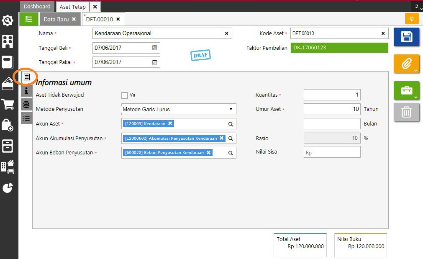423x259 pixels.
Task: Open the Tanggal Pakai calendar picker
Action: coord(154,62)
